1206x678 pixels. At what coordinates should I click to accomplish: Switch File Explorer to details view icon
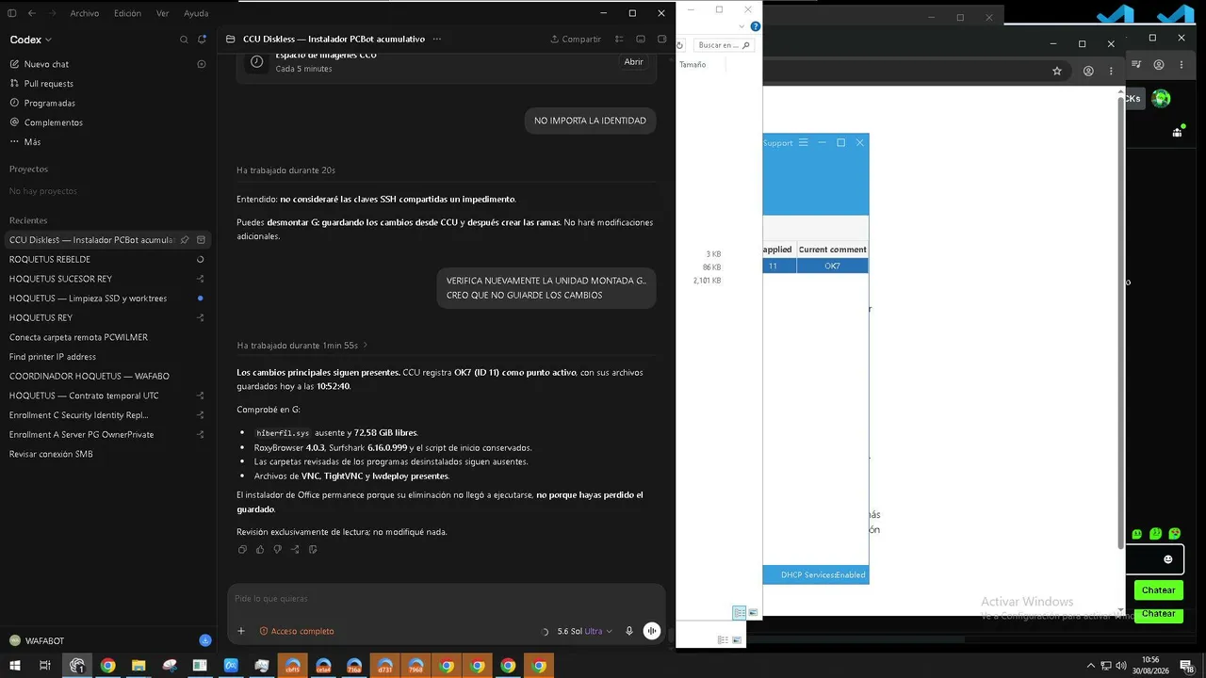(740, 613)
